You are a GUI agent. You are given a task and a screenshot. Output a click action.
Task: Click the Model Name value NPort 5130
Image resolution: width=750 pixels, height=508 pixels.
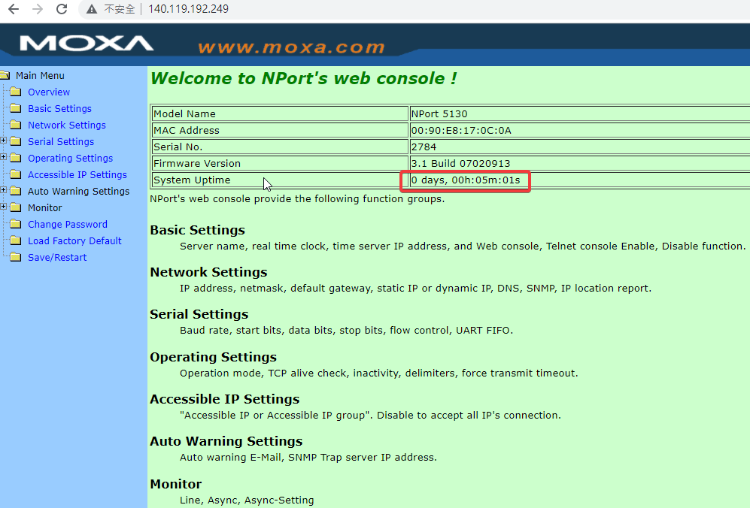point(439,113)
